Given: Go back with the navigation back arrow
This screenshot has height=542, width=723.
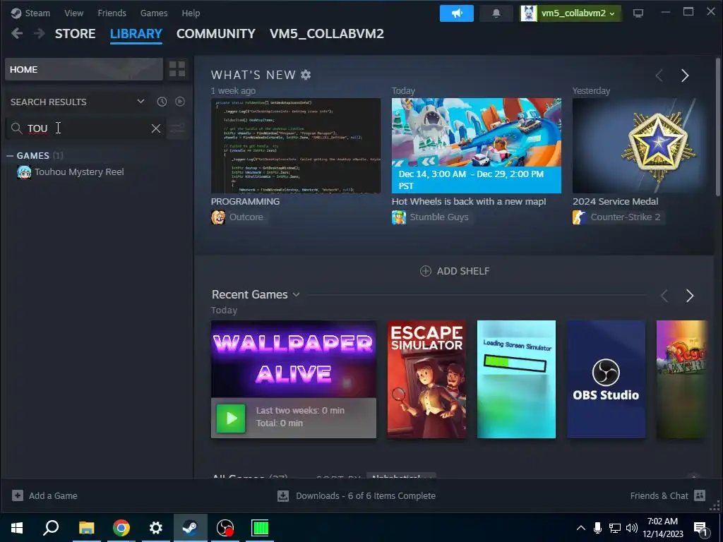Looking at the screenshot, I should point(17,33).
